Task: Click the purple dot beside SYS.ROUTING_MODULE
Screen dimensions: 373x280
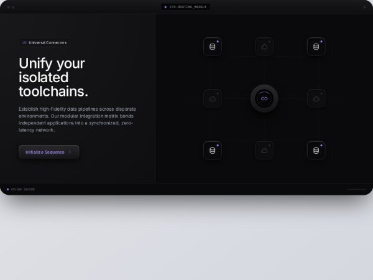Action: tap(165, 7)
